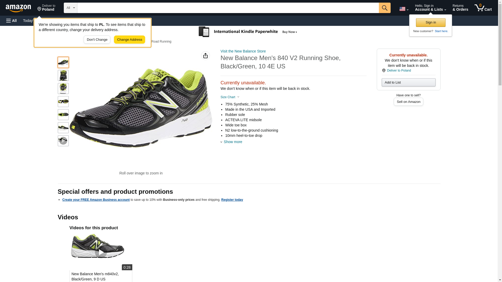Select the shoe sole thumbnail image
The width and height of the screenshot is (502, 282).
[63, 102]
